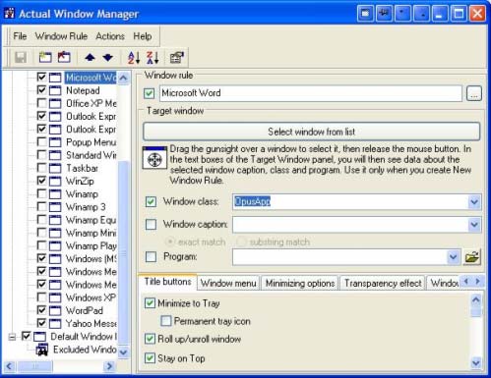
Task: Toggle the WinZip rule checkbox
Action: [41, 181]
